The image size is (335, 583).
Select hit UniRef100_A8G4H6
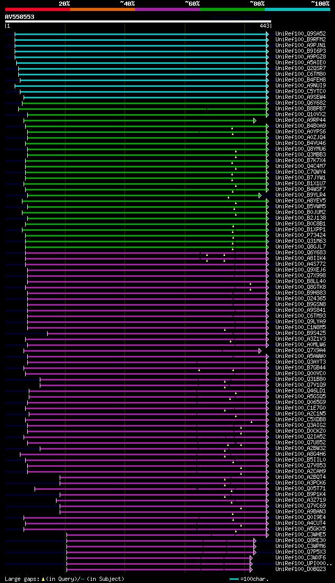tap(300, 454)
